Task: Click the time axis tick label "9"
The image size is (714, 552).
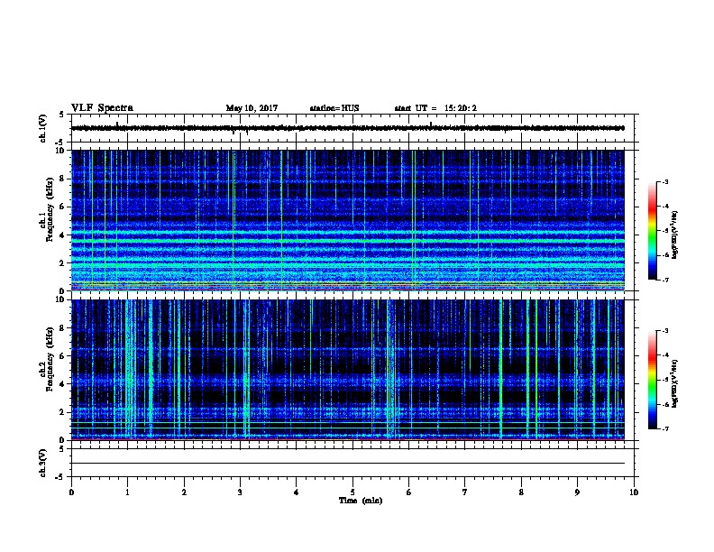Action: (x=577, y=492)
